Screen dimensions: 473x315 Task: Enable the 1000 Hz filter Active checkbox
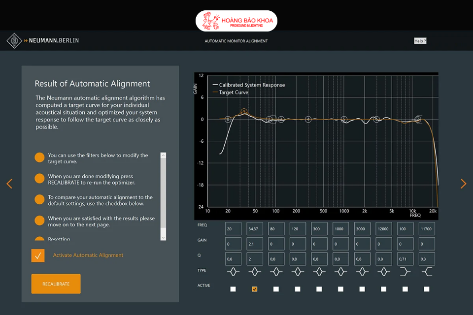[340, 289]
